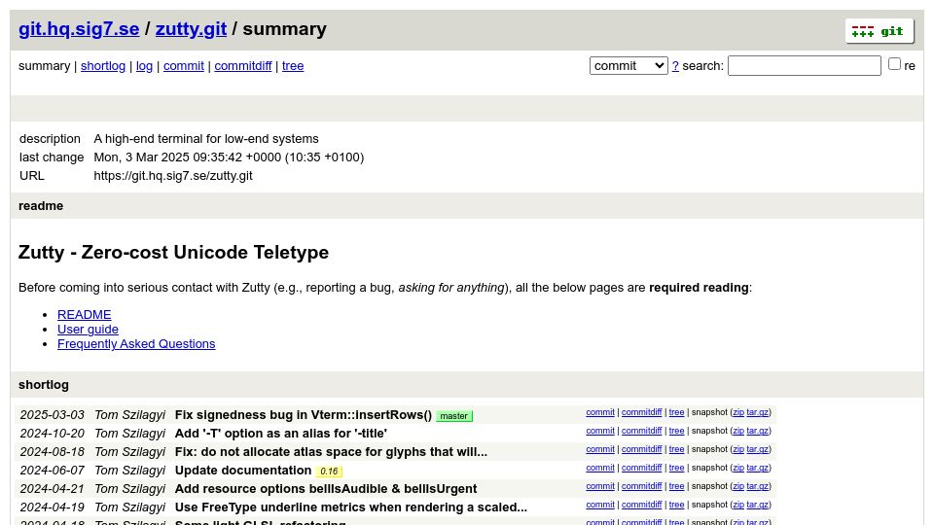Open commit link in 2024-04-19 row
934x525 pixels.
click(600, 505)
